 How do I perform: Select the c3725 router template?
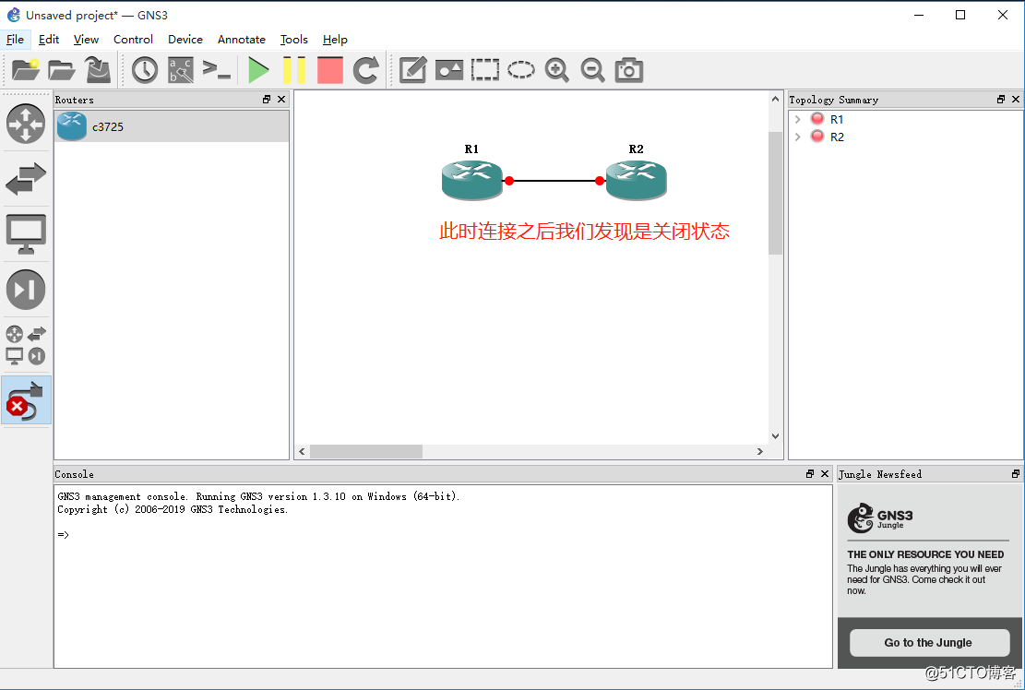[x=172, y=126]
